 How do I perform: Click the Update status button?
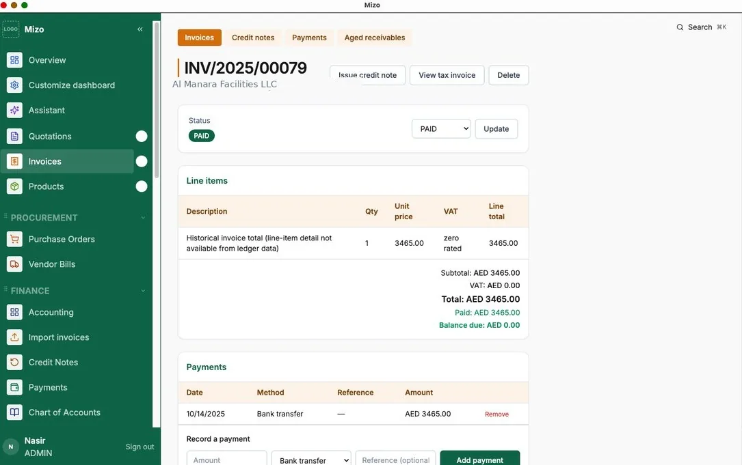496,128
